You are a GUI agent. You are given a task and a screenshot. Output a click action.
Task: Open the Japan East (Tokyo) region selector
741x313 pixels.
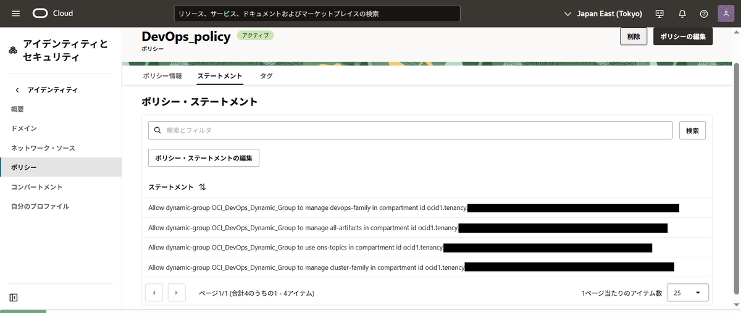[603, 14]
